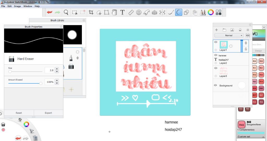Open the layer panel hamburger menu

coord(248,30)
